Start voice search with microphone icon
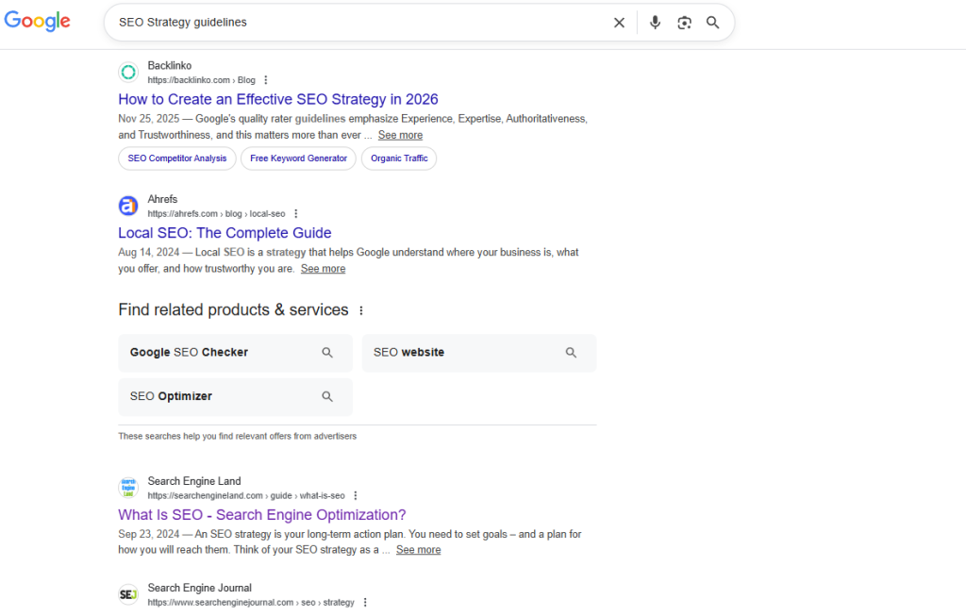 [x=655, y=23]
